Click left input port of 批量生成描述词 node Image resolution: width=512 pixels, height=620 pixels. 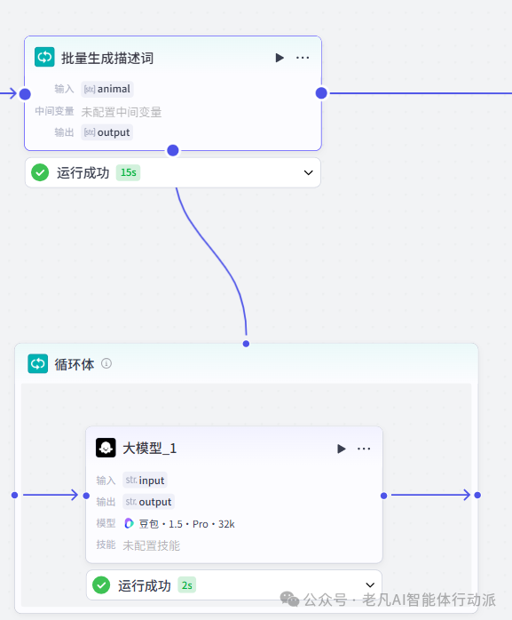25,94
